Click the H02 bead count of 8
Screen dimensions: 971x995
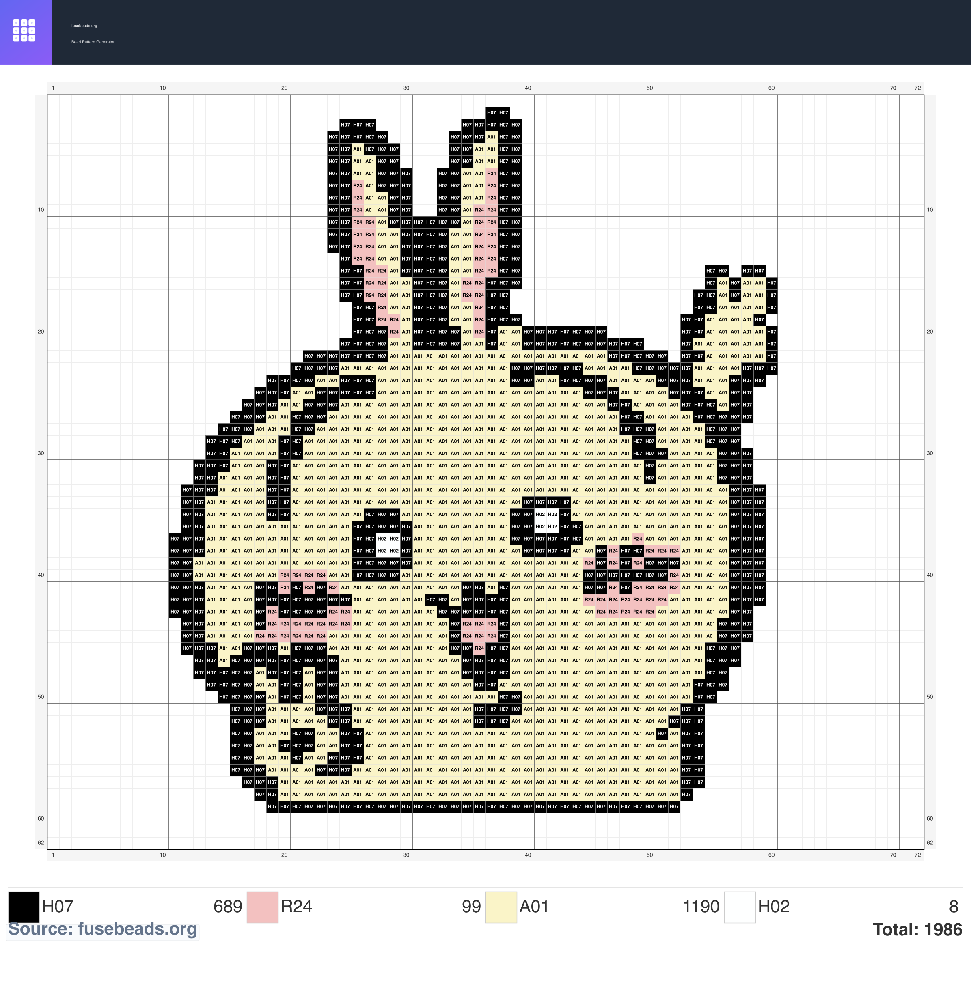click(x=954, y=906)
